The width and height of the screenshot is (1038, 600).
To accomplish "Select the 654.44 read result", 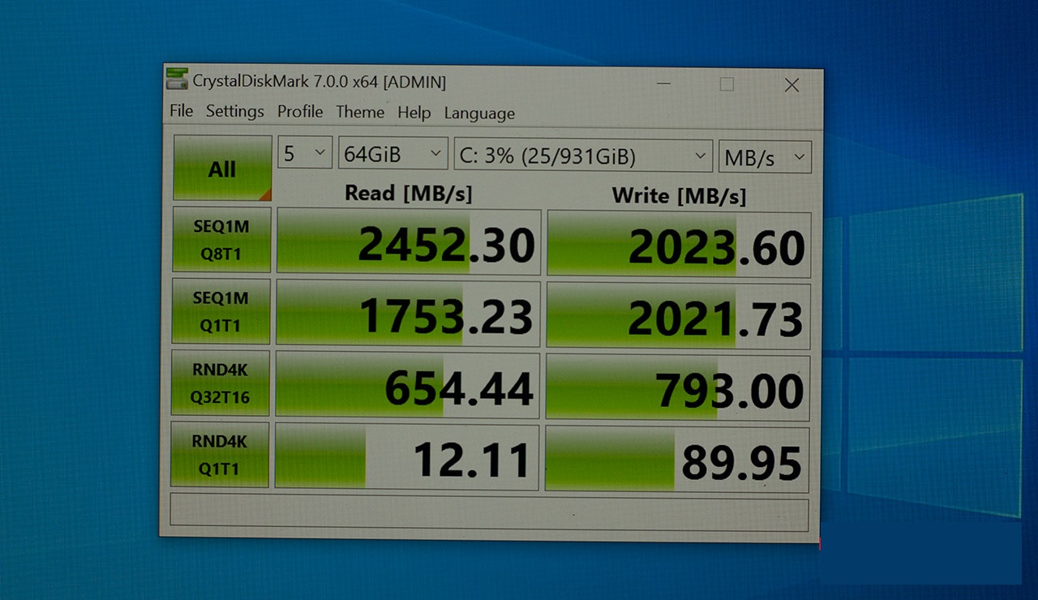I will (407, 385).
